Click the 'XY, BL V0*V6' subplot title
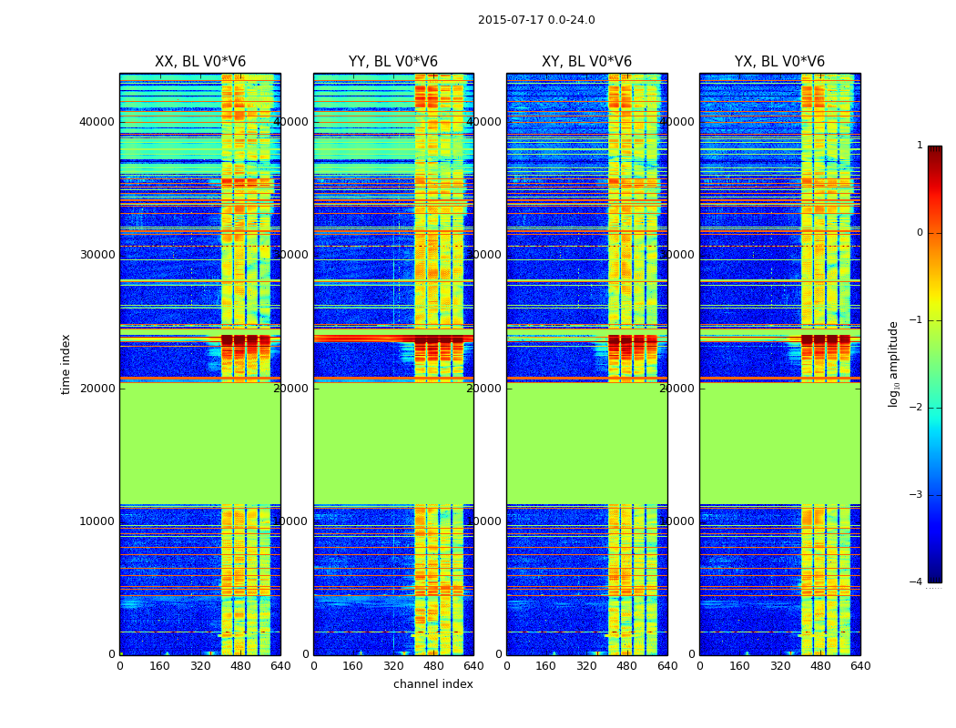Screen dimensions: 956x728 tap(586, 62)
